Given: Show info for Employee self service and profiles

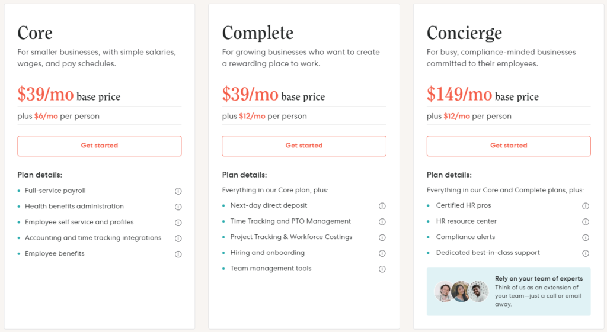Looking at the screenshot, I should coord(178,223).
